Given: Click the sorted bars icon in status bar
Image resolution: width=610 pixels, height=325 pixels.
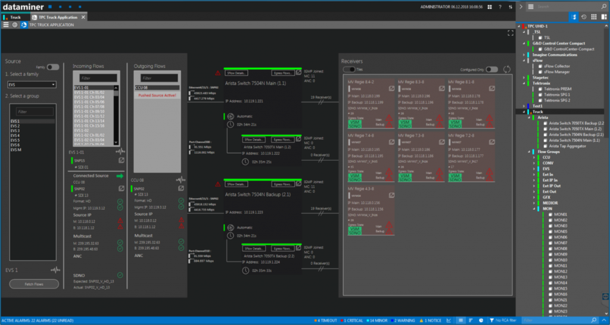Looking at the screenshot, I should [471, 320].
